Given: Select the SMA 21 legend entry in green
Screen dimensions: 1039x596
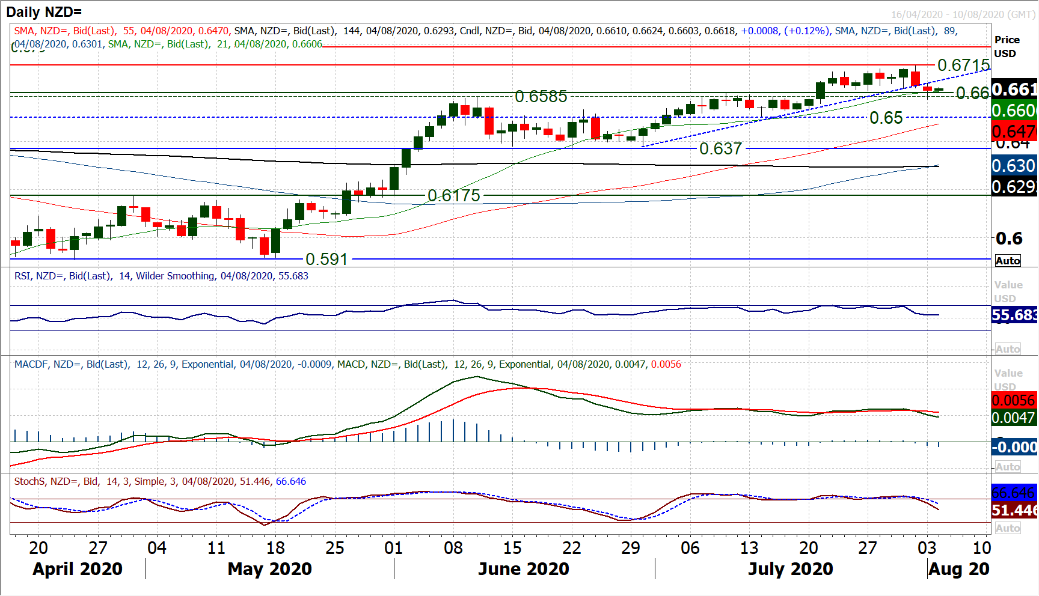Looking at the screenshot, I should point(215,44).
